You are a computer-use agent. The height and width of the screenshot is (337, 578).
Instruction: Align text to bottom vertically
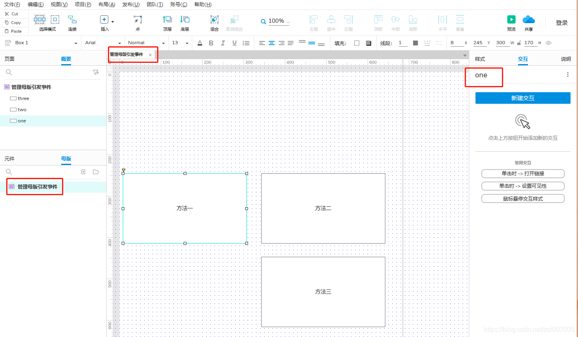[321, 43]
